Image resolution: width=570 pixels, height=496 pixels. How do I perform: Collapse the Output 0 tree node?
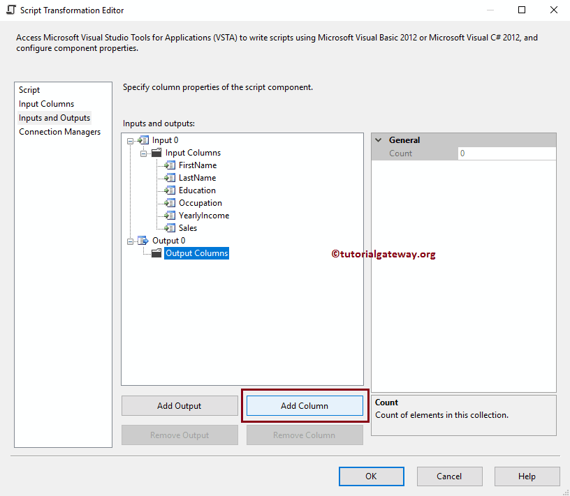(130, 240)
